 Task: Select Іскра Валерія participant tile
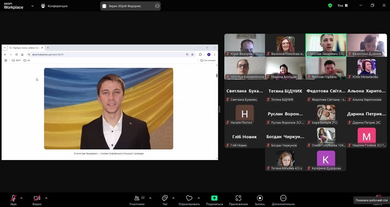[326, 114]
